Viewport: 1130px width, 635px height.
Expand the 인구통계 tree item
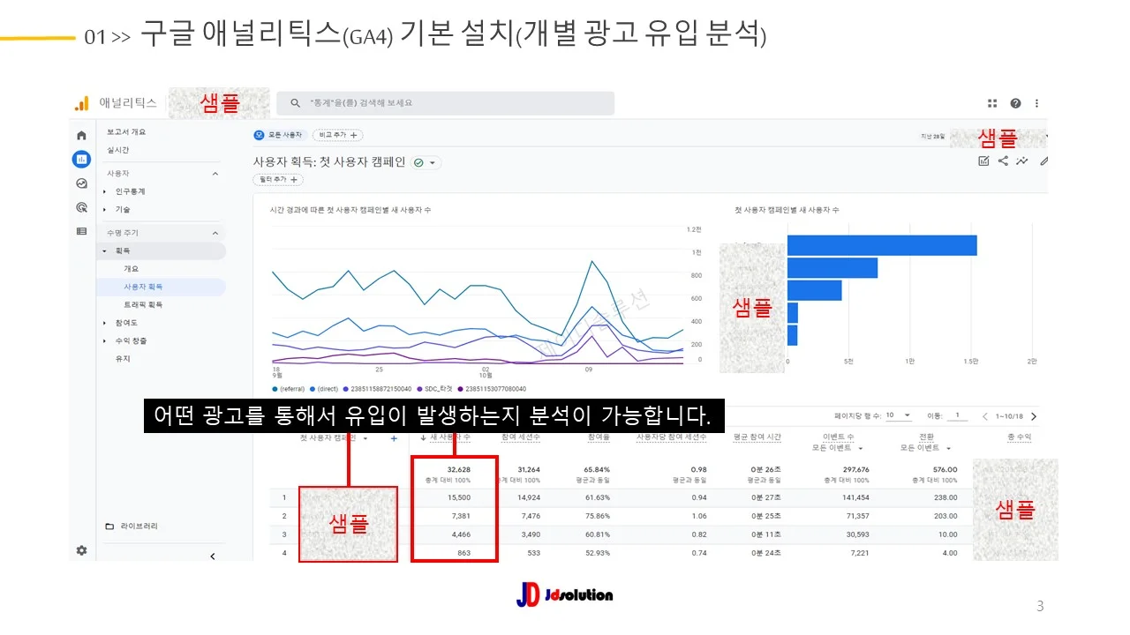(104, 191)
